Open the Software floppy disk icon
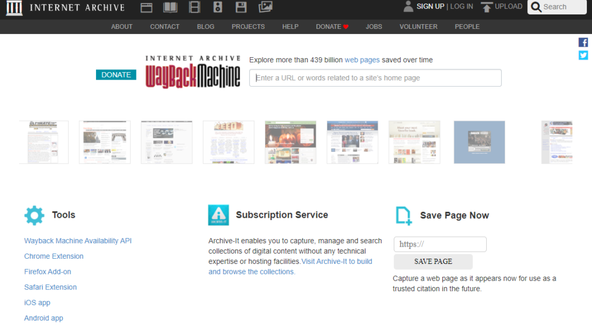The image size is (592, 335). 241,8
